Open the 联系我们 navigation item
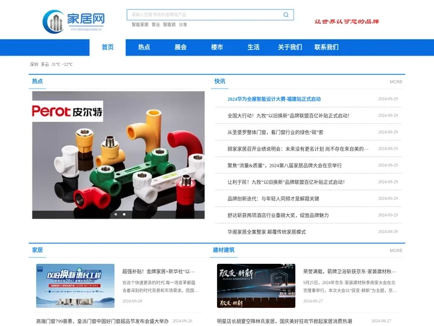The height and width of the screenshot is (326, 434). 327,48
